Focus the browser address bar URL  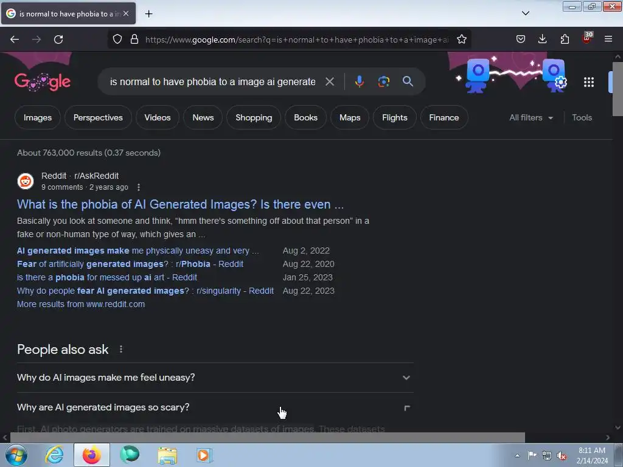click(296, 40)
